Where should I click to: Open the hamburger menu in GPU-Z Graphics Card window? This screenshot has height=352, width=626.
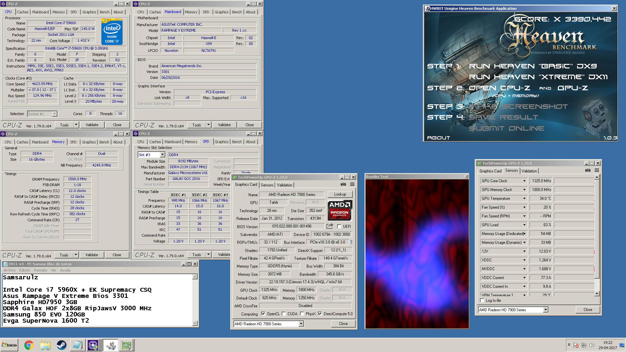352,184
